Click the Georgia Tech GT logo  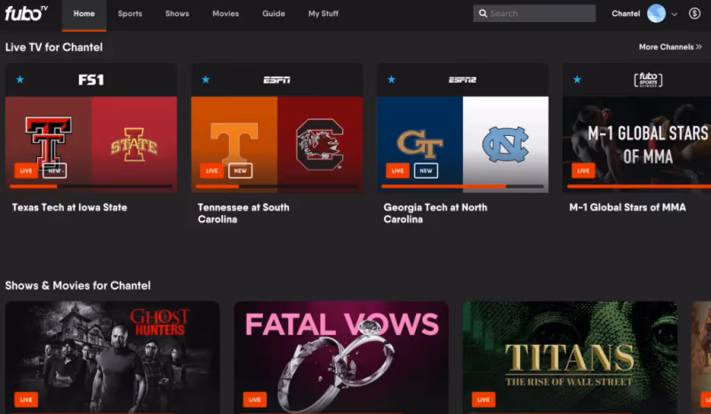(x=419, y=144)
